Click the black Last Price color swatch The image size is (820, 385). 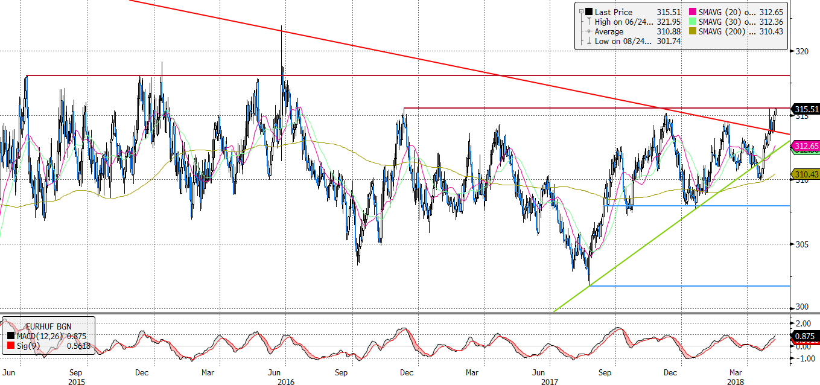click(x=588, y=11)
